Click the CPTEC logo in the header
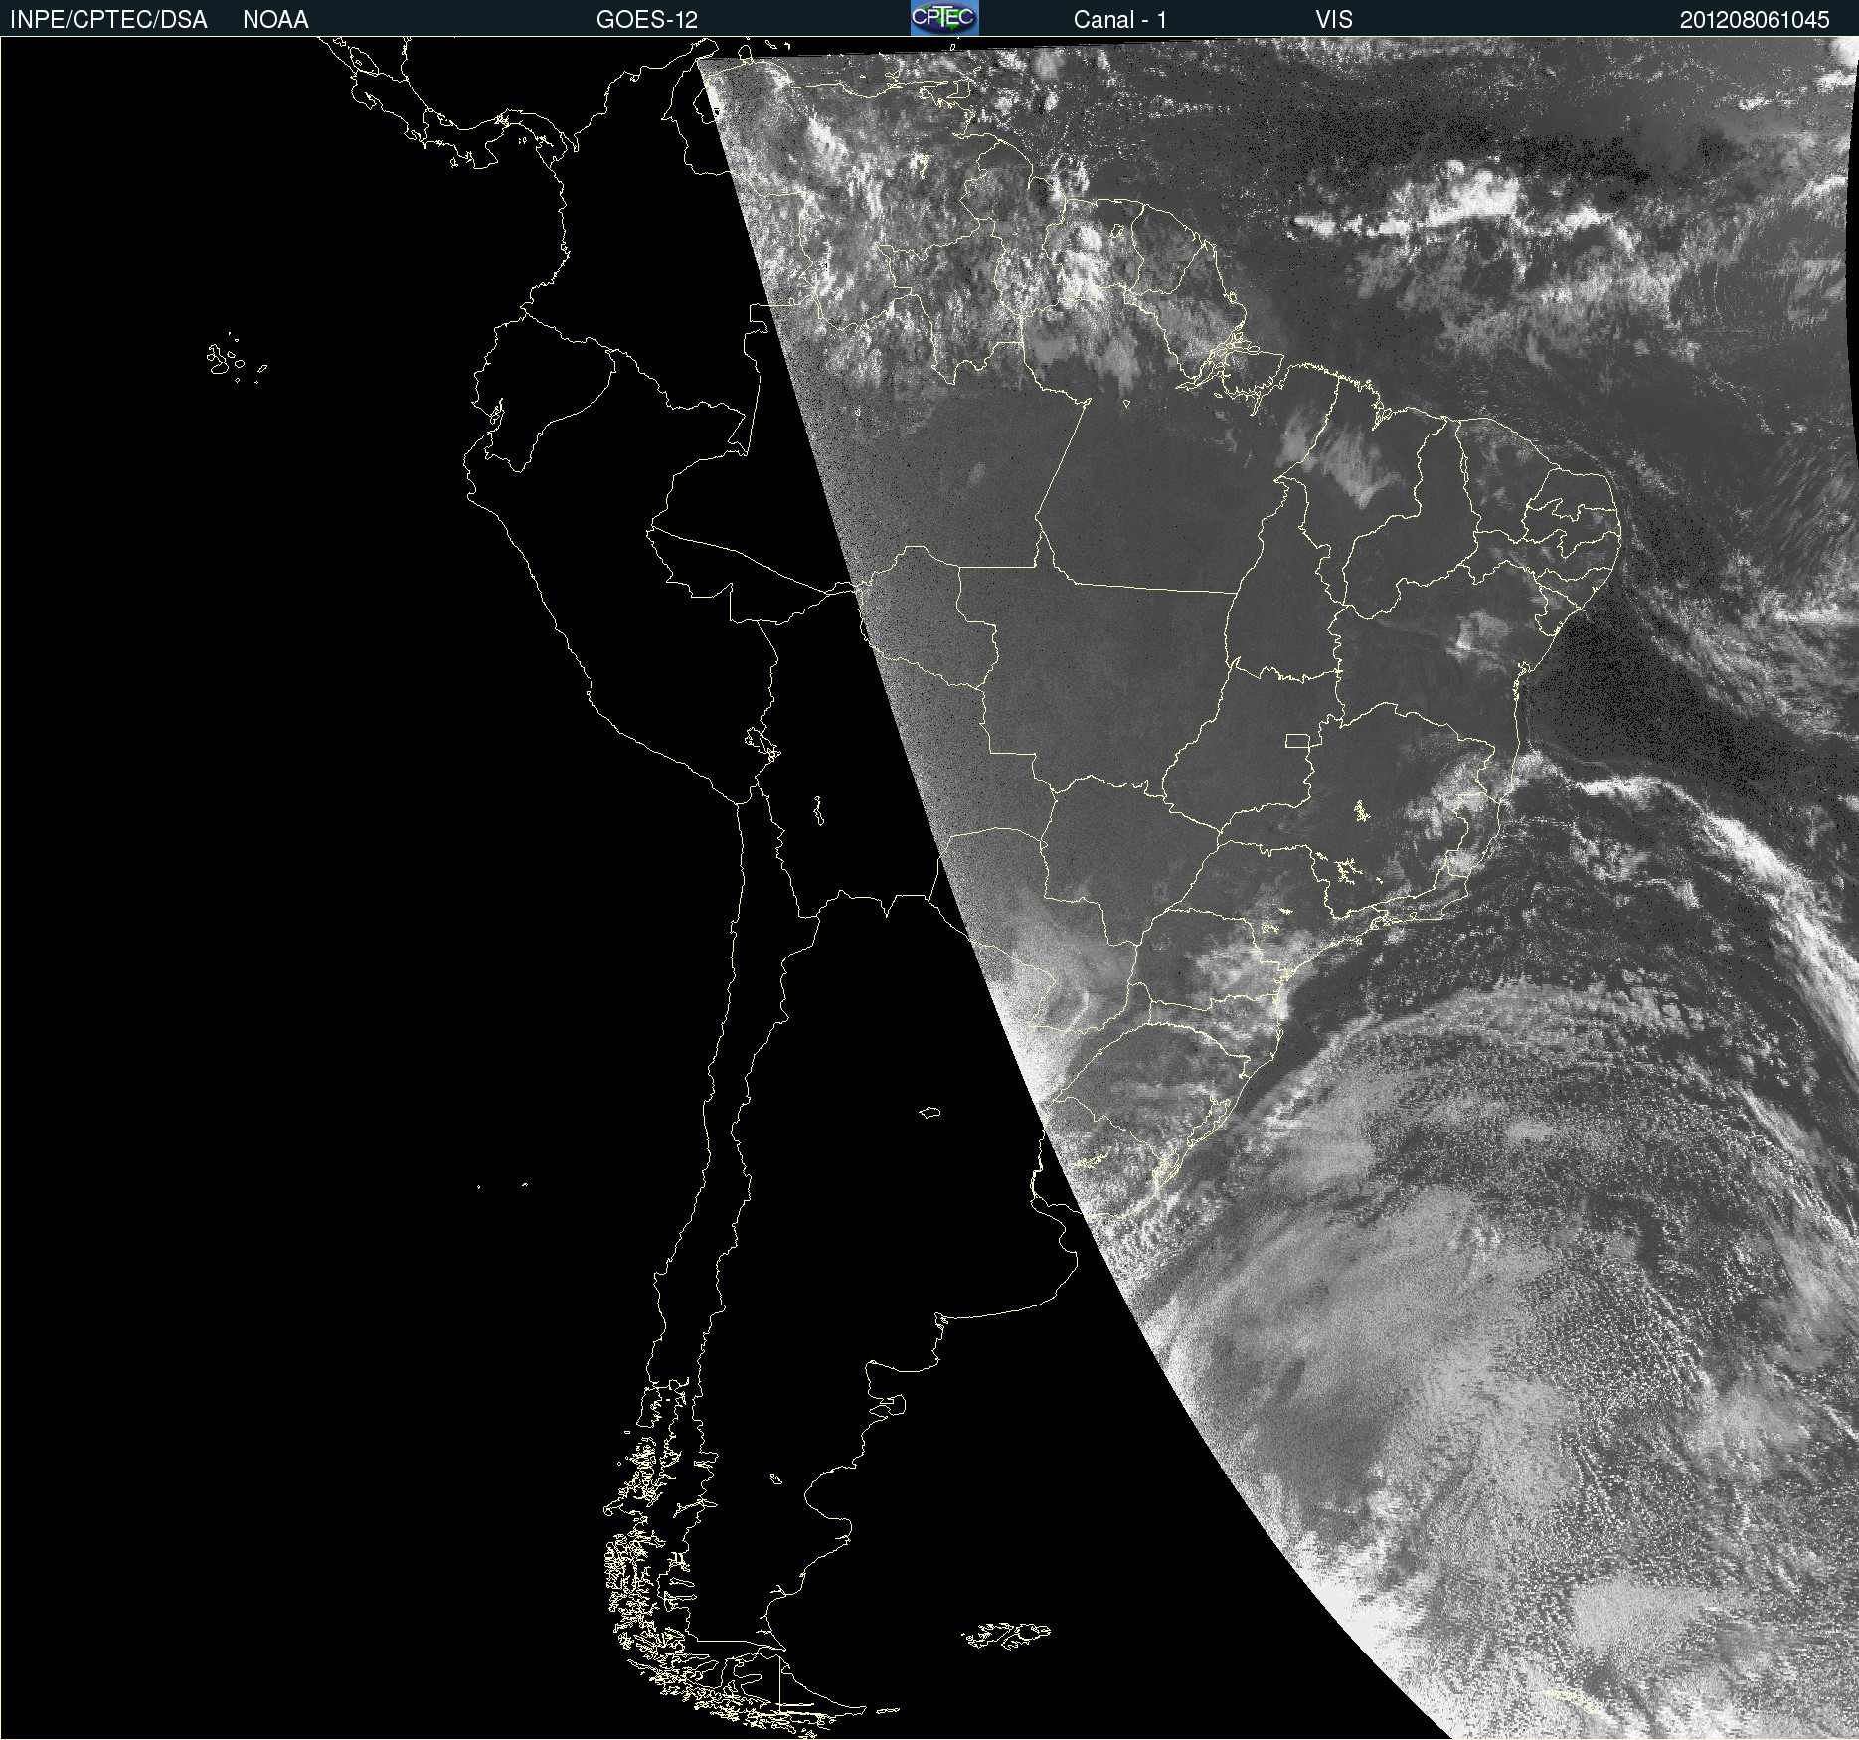This screenshot has height=1740, width=1859. [x=944, y=18]
